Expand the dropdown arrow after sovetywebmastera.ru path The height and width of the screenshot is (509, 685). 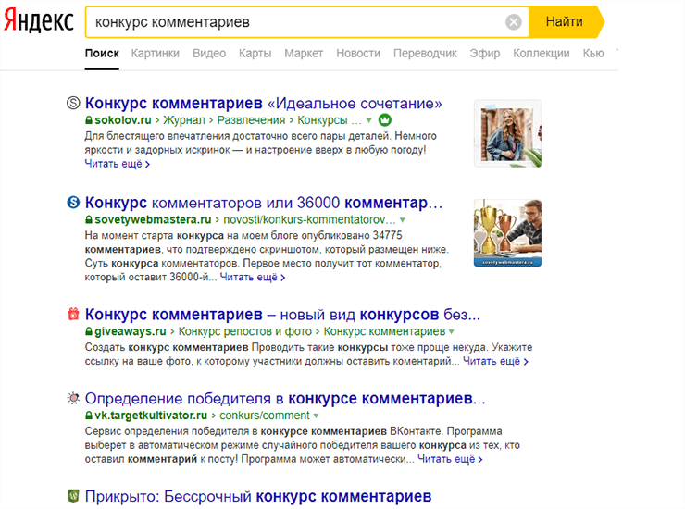403,219
